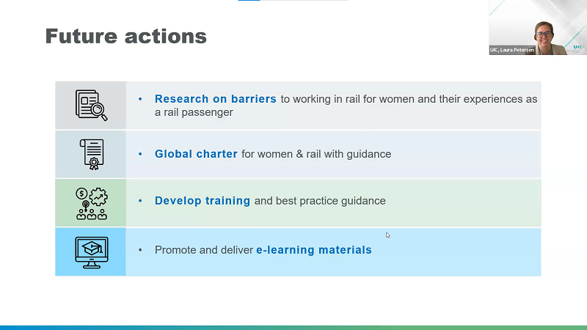The width and height of the screenshot is (587, 330).
Task: Select the 'Research on barriers' bold text
Action: pos(215,99)
